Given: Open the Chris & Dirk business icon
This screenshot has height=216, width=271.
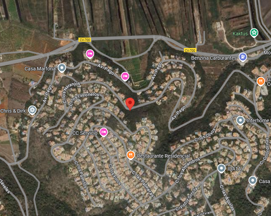Looking at the screenshot, I should (x=32, y=110).
